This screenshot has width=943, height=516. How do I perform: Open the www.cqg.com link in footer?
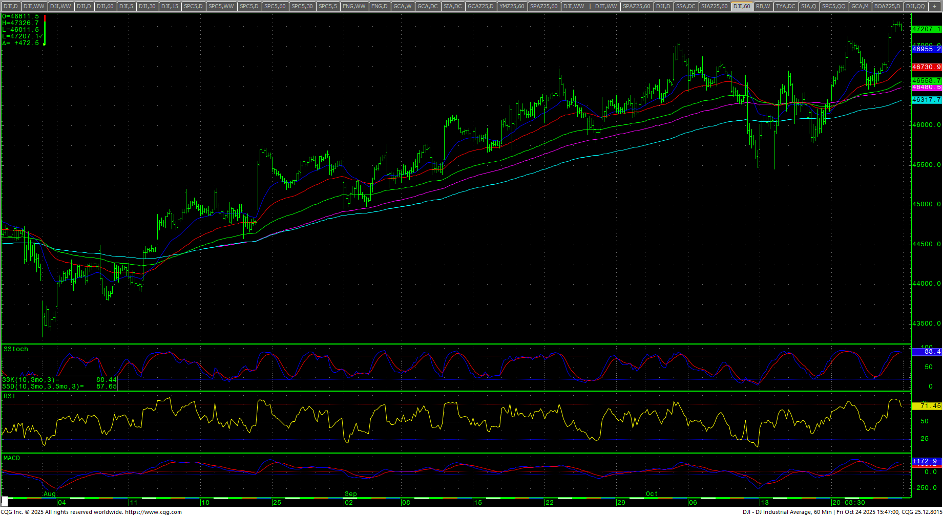(x=153, y=512)
